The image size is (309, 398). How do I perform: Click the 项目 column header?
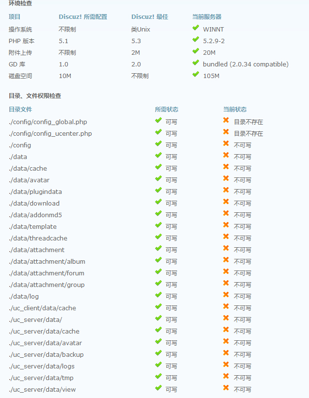point(15,17)
